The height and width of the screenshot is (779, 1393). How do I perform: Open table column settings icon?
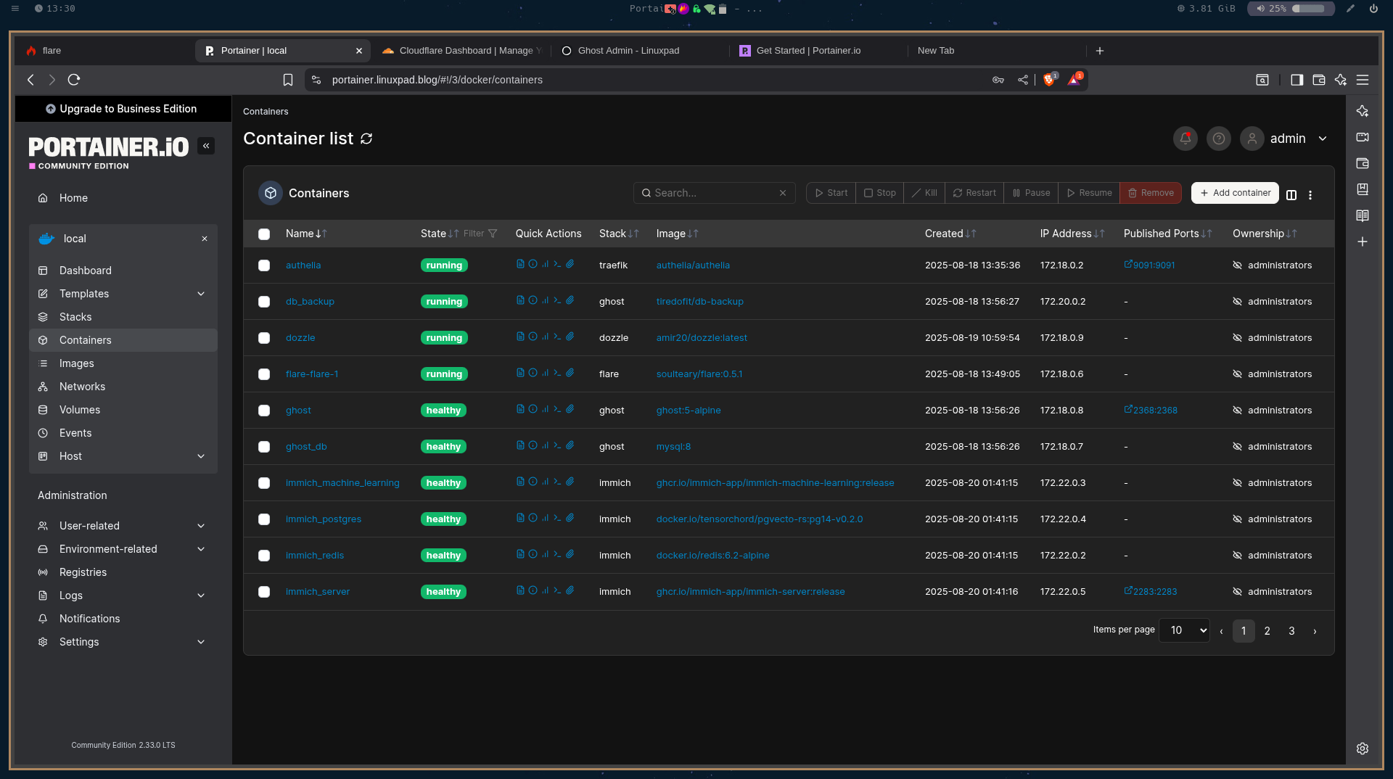(x=1291, y=194)
